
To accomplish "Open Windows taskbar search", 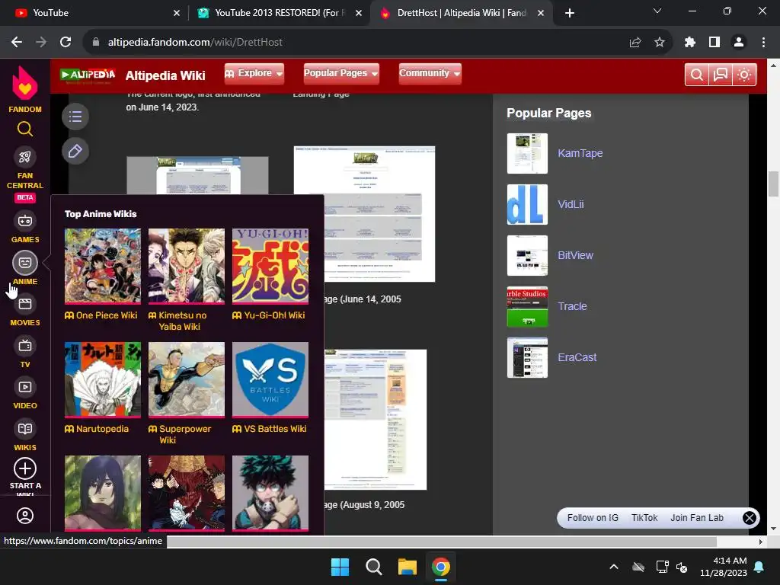I will pyautogui.click(x=373, y=567).
